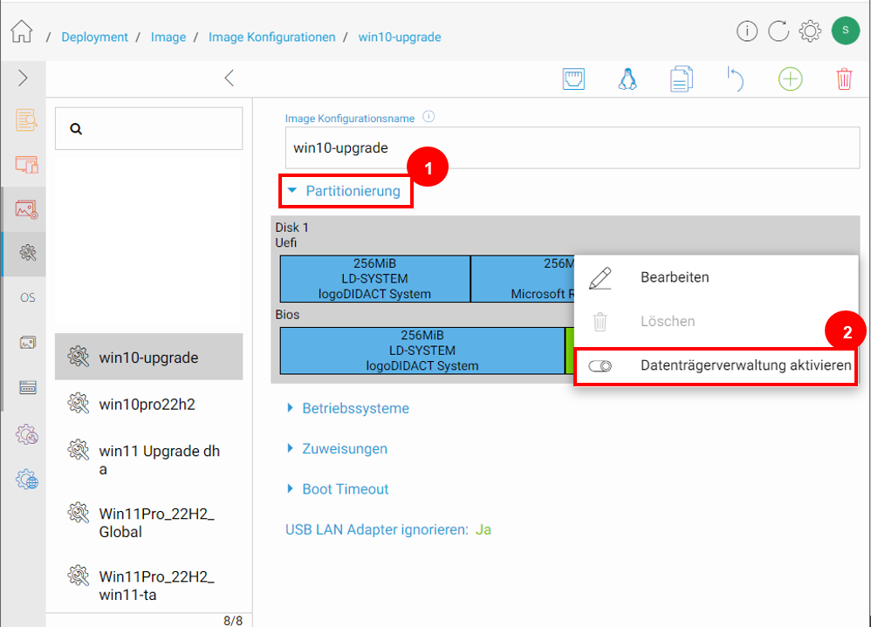Screen dimensions: 871x627
Task: Expand the sidebar with the right chevron
Action: (23, 78)
